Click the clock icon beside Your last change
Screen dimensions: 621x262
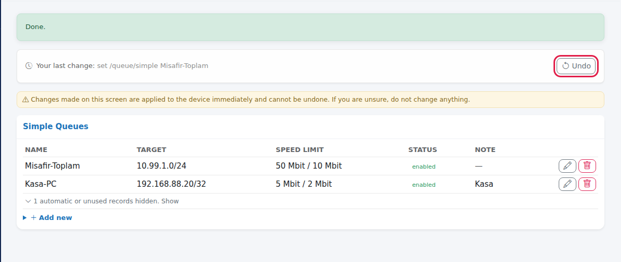[x=29, y=66]
